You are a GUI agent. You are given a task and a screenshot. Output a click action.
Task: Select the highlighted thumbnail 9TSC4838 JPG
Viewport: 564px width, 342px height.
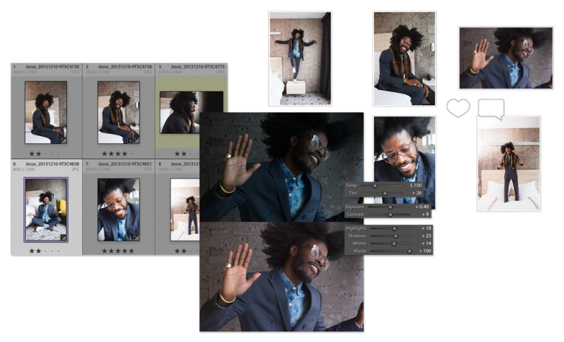46,209
